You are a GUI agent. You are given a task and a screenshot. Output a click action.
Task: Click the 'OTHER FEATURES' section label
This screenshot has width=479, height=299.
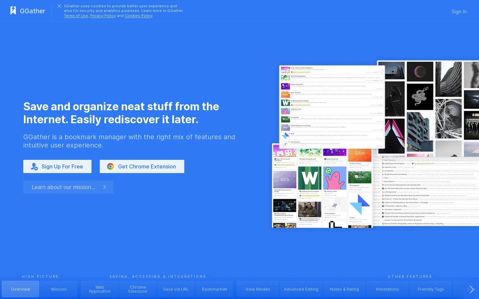(x=410, y=276)
